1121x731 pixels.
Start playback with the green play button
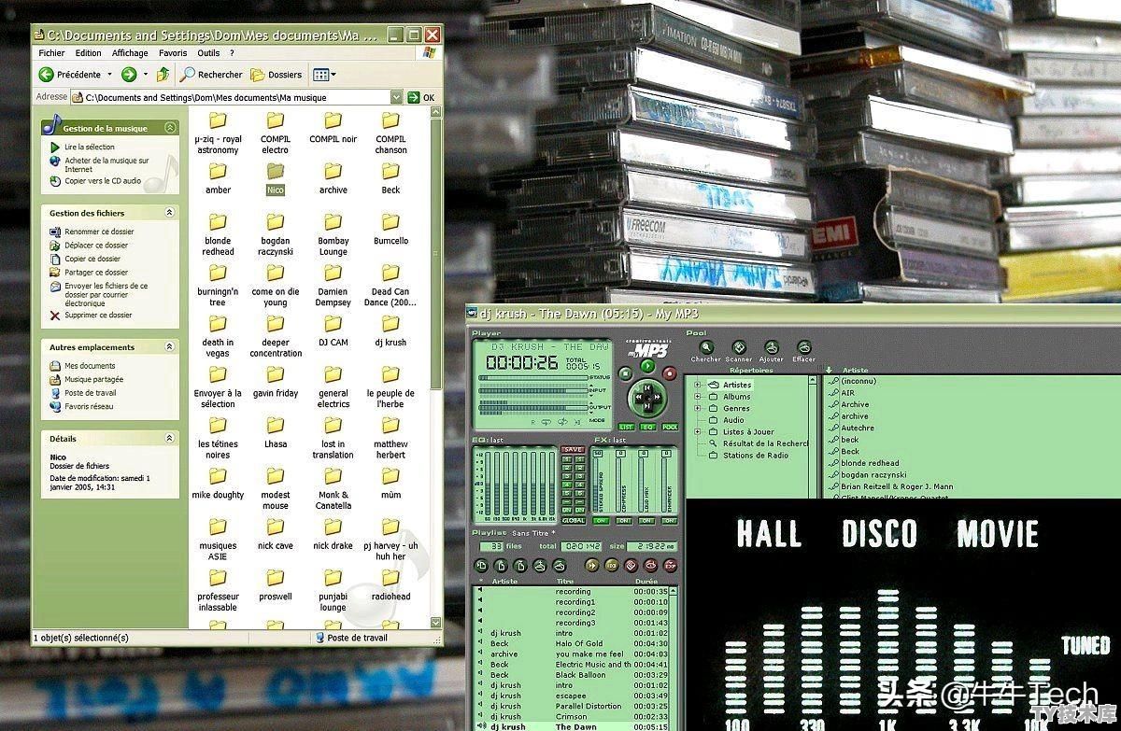point(647,367)
